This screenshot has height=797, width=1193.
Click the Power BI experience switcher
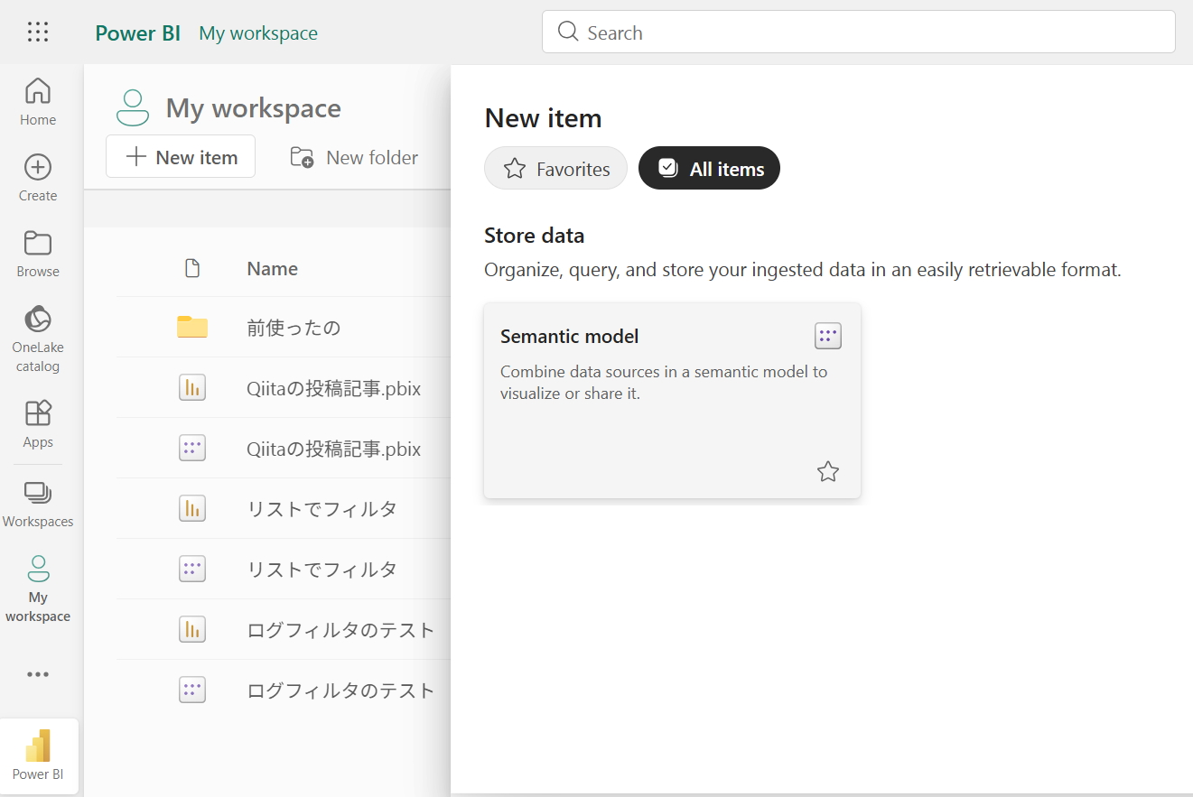coord(39,756)
